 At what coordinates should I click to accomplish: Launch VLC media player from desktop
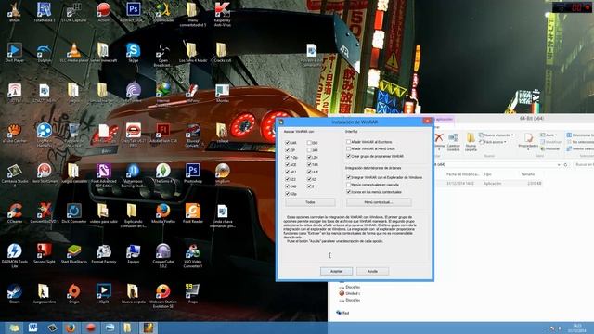(x=73, y=52)
